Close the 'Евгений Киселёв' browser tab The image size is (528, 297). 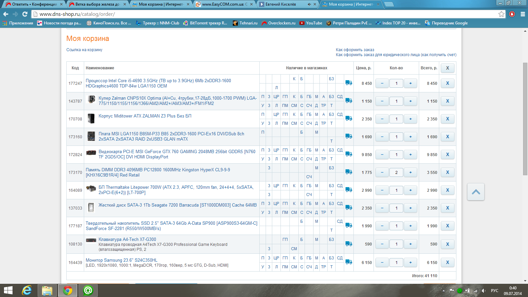[315, 4]
